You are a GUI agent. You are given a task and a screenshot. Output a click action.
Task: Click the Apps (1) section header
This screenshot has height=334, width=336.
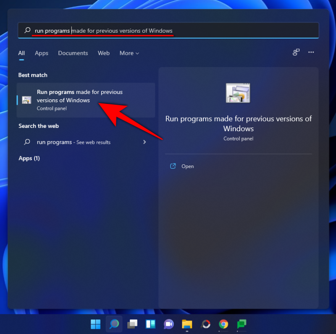[29, 158]
